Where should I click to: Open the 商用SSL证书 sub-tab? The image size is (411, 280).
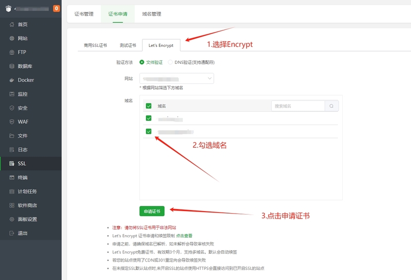(95, 45)
